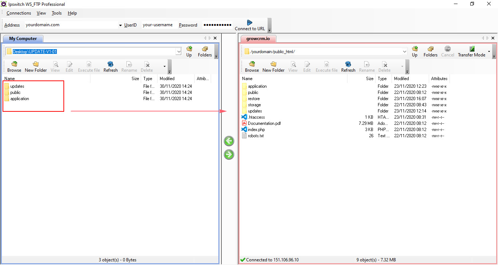Click Execute file in the My Computer toolbar
The image size is (498, 265).
89,67
